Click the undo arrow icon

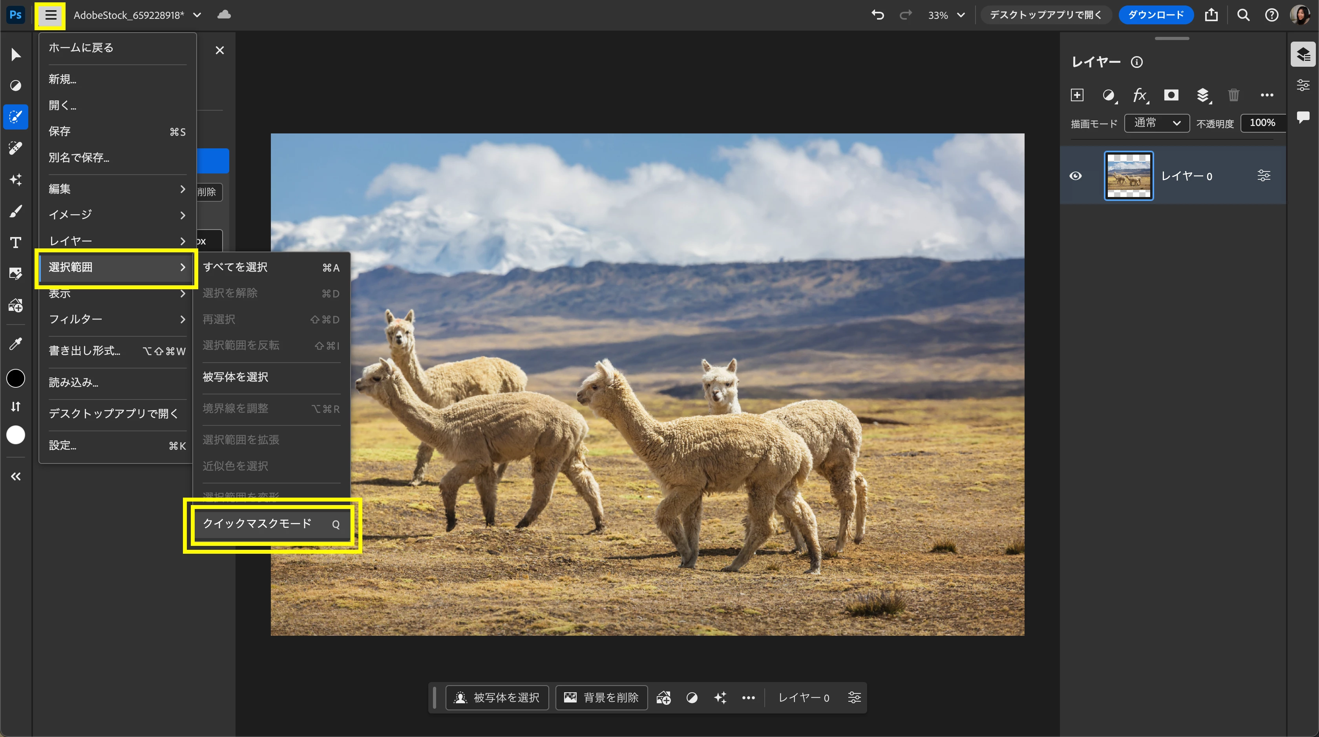878,15
